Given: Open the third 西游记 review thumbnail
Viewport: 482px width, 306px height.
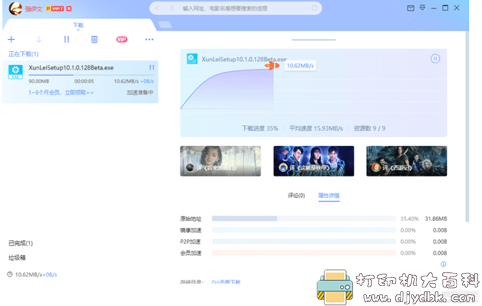Looking at the screenshot, I should [x=407, y=161].
